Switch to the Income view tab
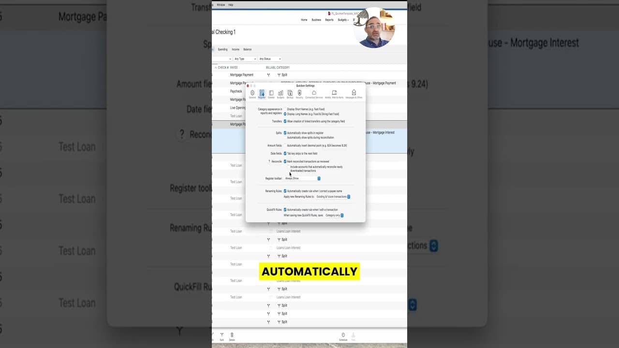Image resolution: width=619 pixels, height=348 pixels. point(236,49)
